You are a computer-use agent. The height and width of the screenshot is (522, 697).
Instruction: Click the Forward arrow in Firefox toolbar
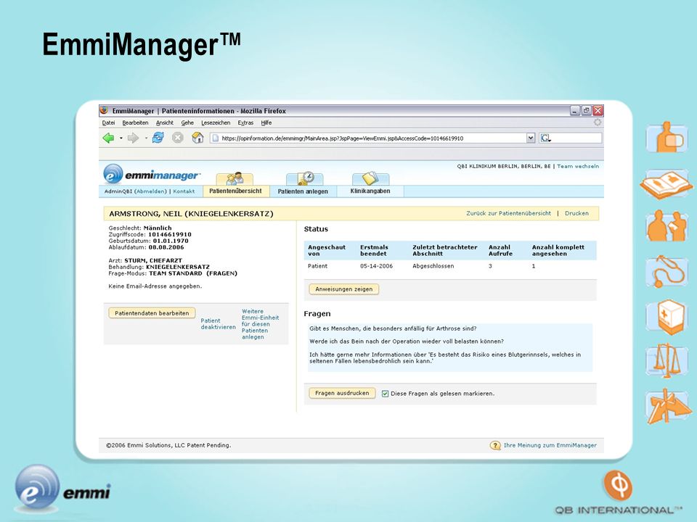click(133, 138)
